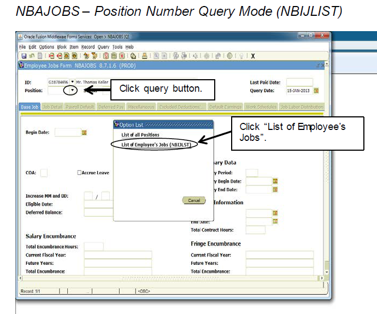Open calendar icon beside Begin Date

[84, 132]
